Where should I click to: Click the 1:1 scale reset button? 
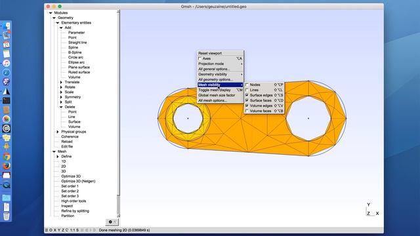click(73, 230)
